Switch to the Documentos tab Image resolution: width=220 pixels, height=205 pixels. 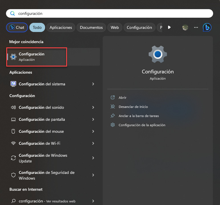pyautogui.click(x=91, y=27)
